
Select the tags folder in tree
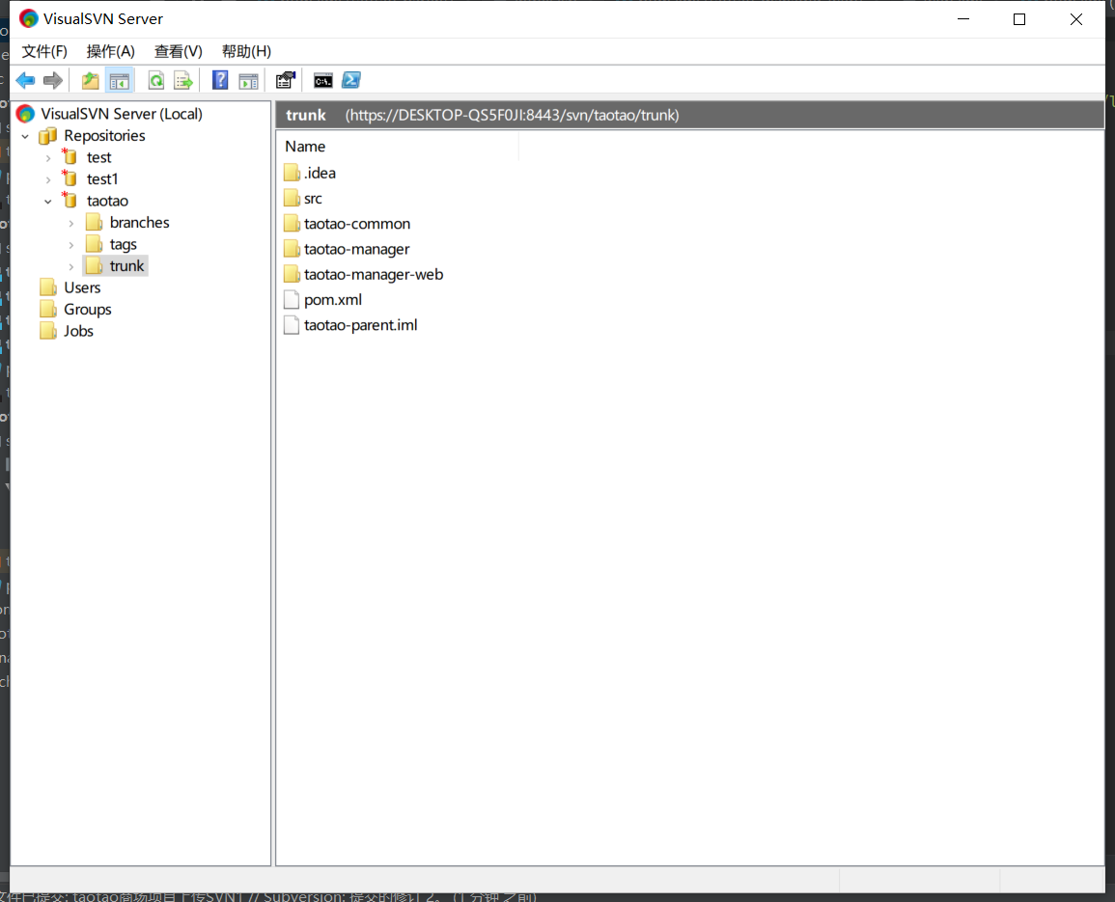[x=123, y=244]
